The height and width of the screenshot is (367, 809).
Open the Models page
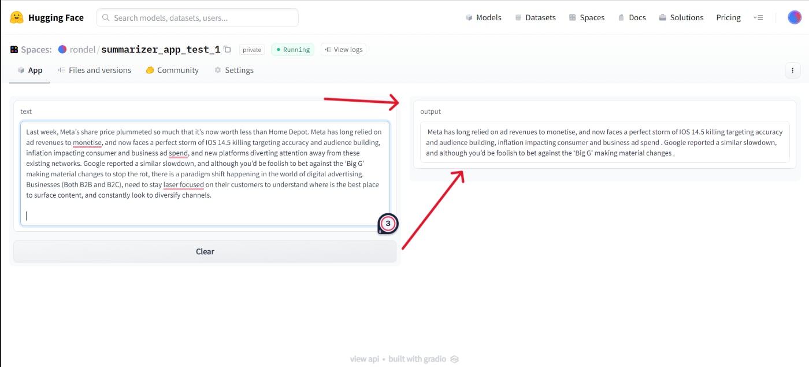click(x=483, y=17)
